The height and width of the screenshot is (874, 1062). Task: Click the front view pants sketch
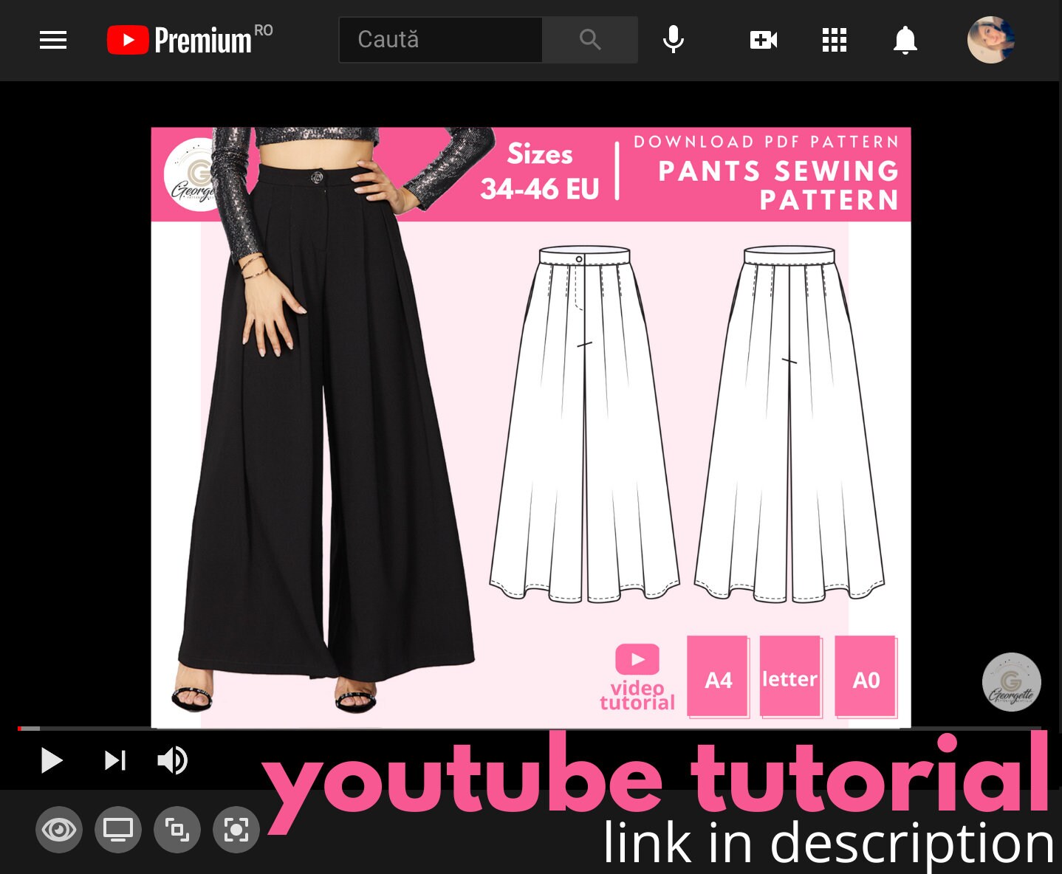584,424
